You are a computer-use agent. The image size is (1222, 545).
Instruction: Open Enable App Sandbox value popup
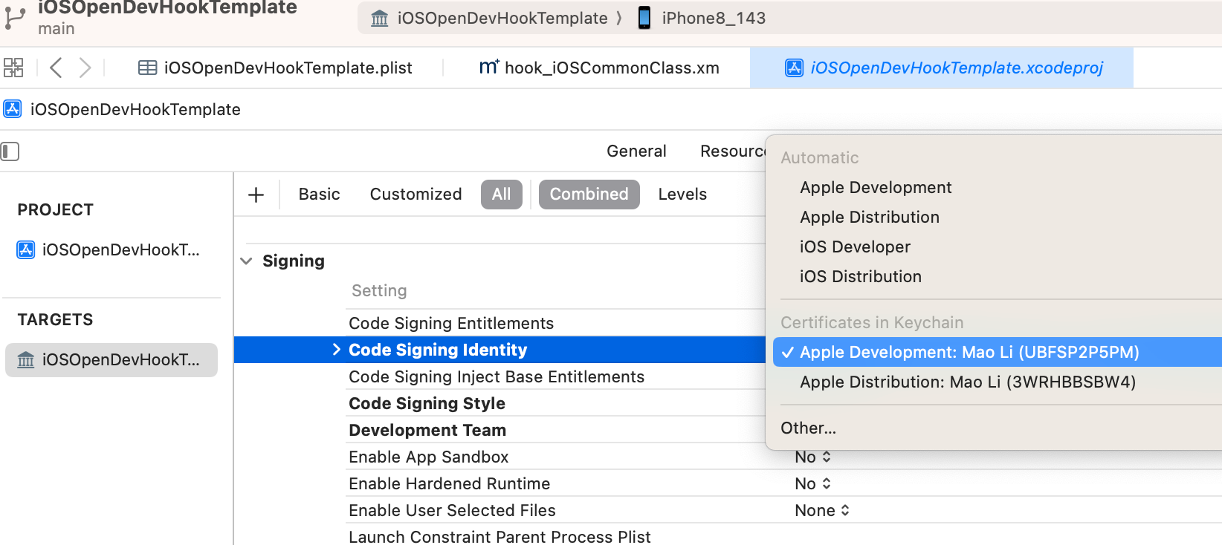tap(812, 457)
